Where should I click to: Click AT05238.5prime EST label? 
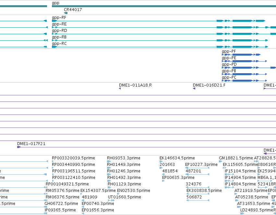(252, 197)
